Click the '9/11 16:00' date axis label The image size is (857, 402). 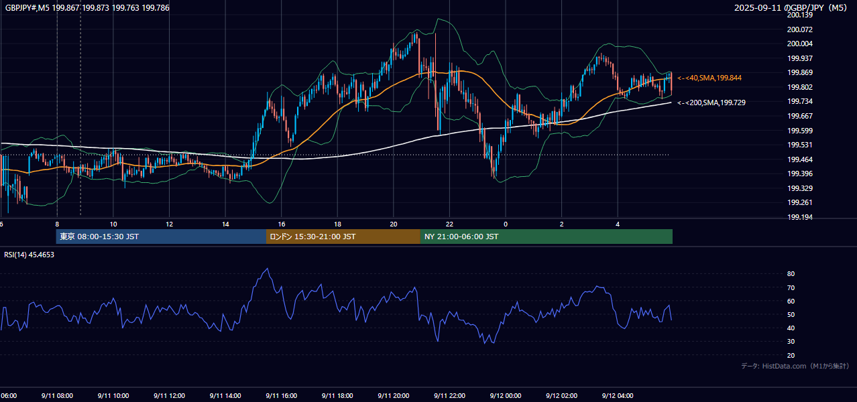pyautogui.click(x=282, y=396)
